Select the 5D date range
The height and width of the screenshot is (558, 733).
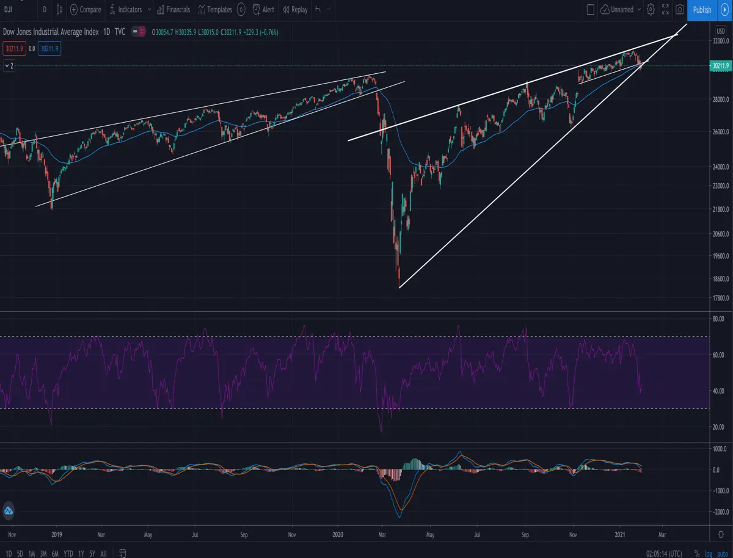20,554
